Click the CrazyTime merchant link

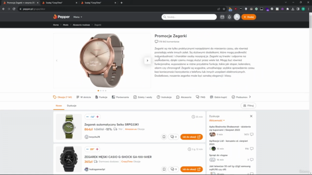127,161
